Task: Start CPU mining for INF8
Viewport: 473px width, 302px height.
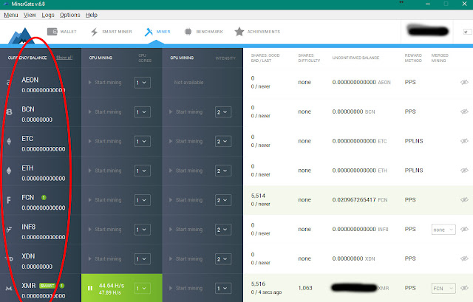Action: pyautogui.click(x=105, y=230)
